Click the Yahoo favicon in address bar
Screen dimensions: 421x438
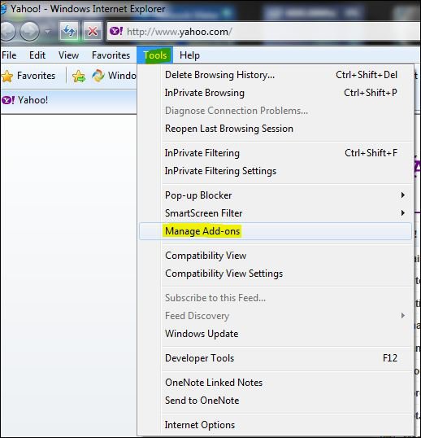click(116, 31)
